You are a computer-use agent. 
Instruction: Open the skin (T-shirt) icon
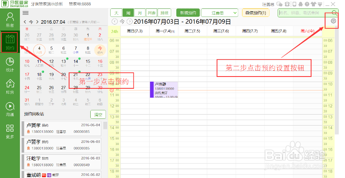[314, 4]
